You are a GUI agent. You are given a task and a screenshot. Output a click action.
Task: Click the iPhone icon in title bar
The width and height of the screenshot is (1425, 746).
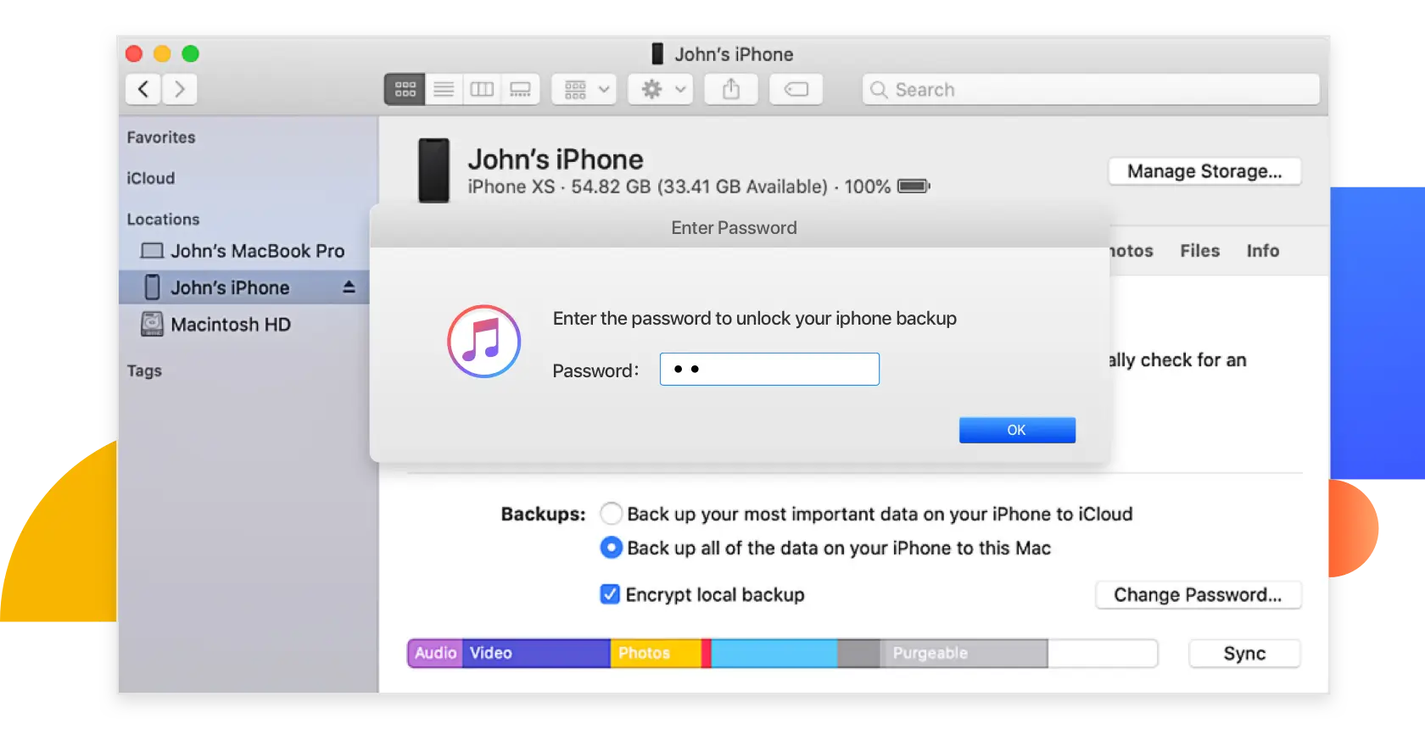click(x=657, y=54)
